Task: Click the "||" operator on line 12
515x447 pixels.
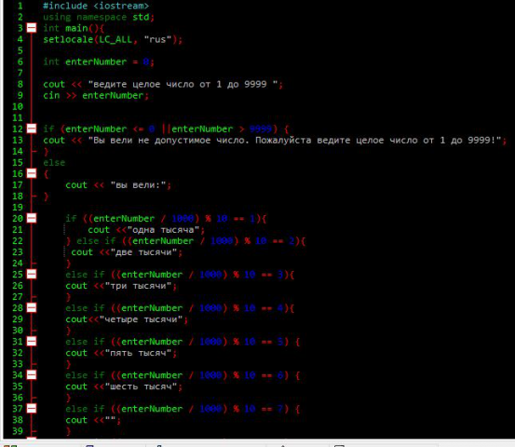Action: point(166,129)
